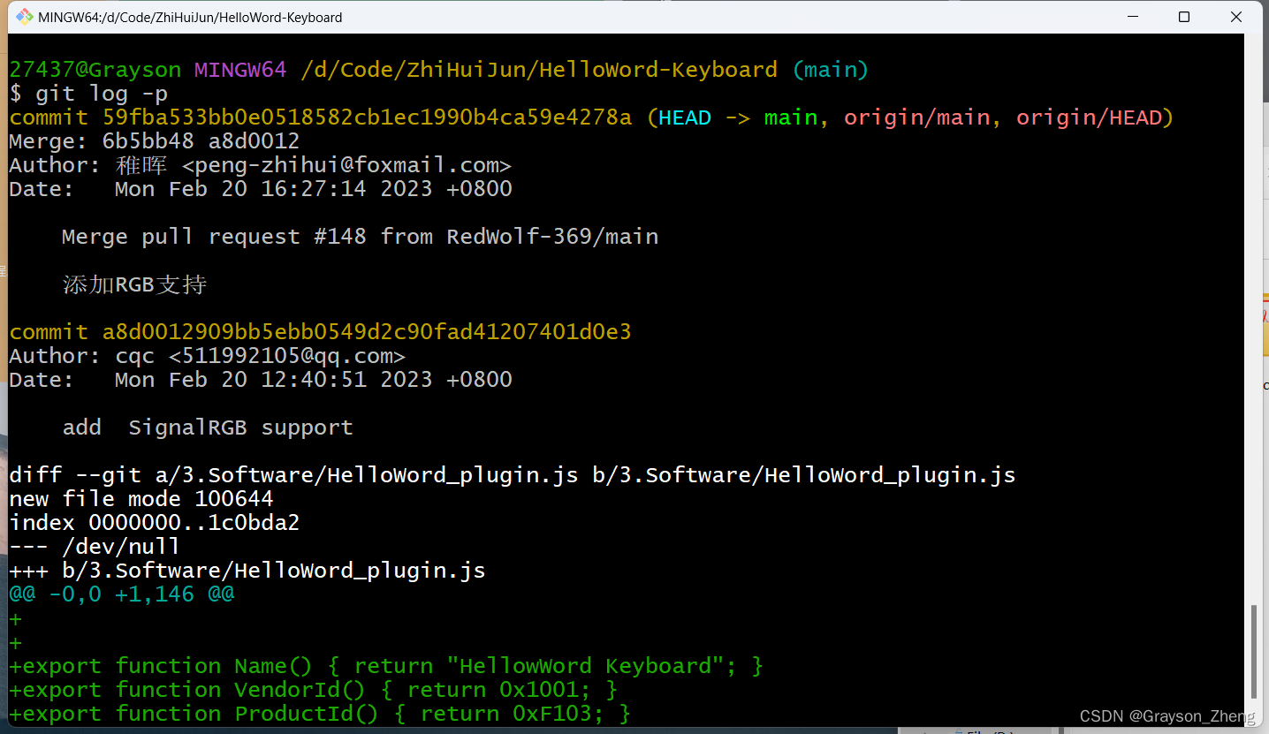Image resolution: width=1269 pixels, height=734 pixels.
Task: Click the '$ git log -p' command line
Action: pos(88,94)
